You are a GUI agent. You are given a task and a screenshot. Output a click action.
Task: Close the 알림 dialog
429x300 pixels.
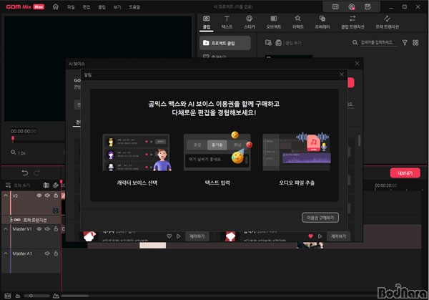342,74
